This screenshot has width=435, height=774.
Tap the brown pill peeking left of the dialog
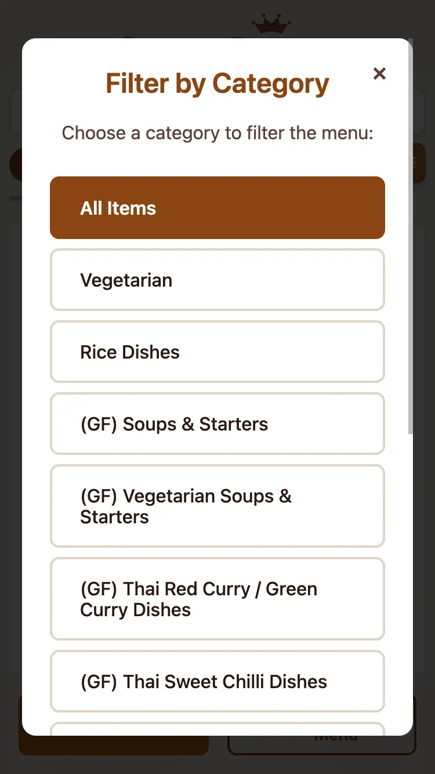pyautogui.click(x=15, y=164)
